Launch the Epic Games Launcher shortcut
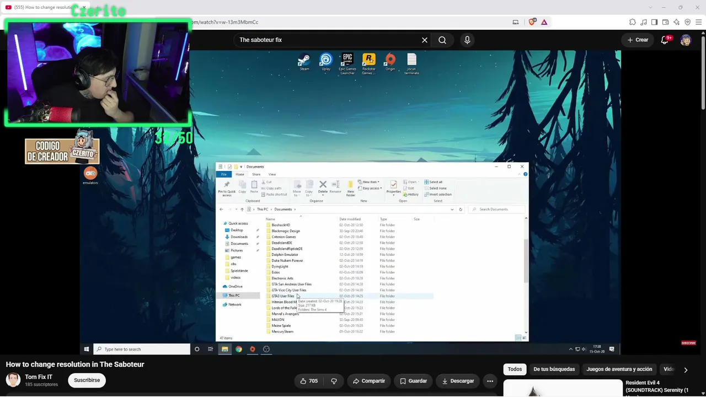 click(347, 63)
